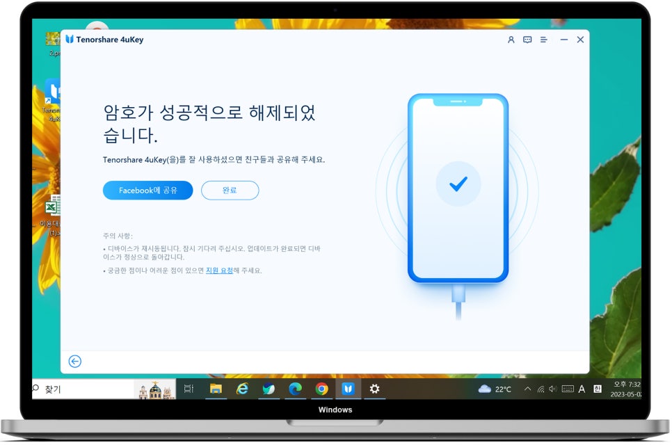
Task: Open the 4uKey hamburger menu
Action: pyautogui.click(x=543, y=40)
